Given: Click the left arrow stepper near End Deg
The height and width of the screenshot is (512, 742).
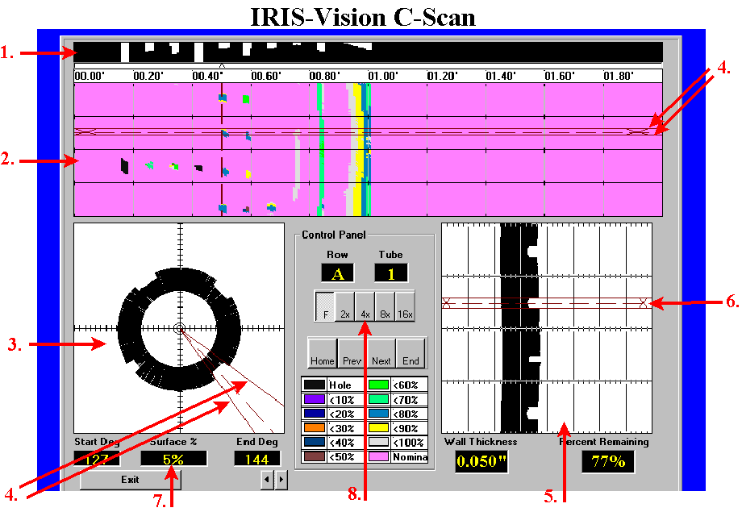Looking at the screenshot, I should coord(268,480).
